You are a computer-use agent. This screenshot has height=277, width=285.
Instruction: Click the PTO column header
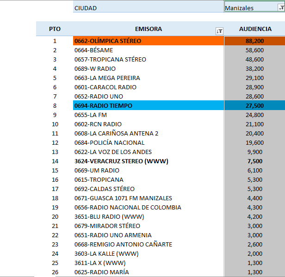(x=55, y=29)
